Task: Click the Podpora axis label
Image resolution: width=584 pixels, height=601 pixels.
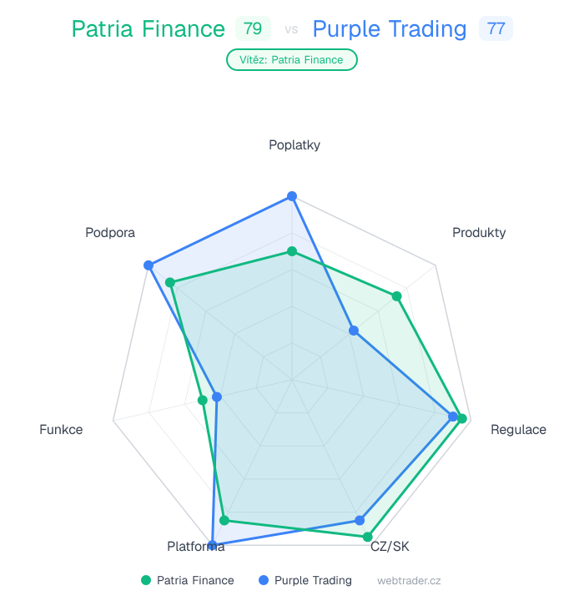Action: [110, 232]
